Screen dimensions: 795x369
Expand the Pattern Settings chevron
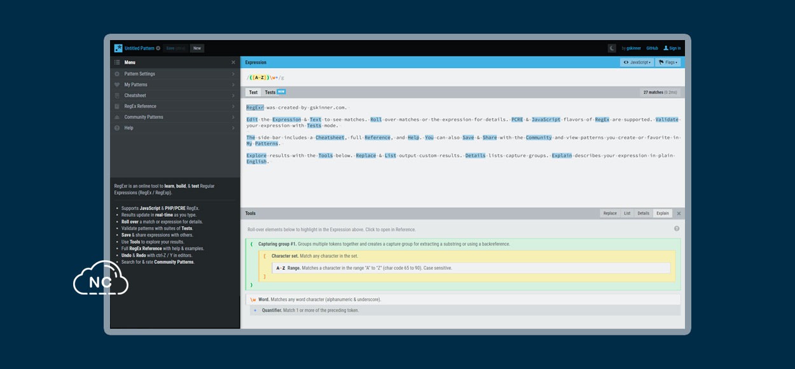click(x=233, y=74)
